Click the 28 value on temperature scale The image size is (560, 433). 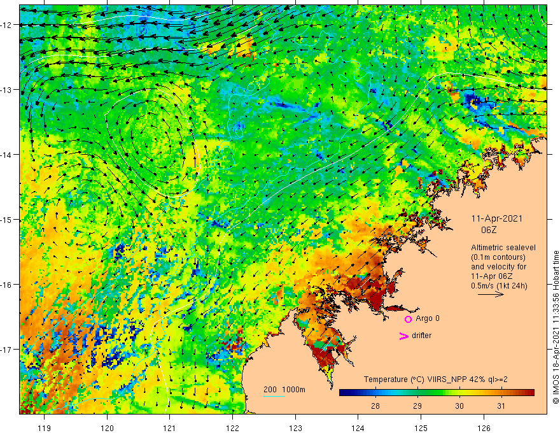click(x=375, y=406)
